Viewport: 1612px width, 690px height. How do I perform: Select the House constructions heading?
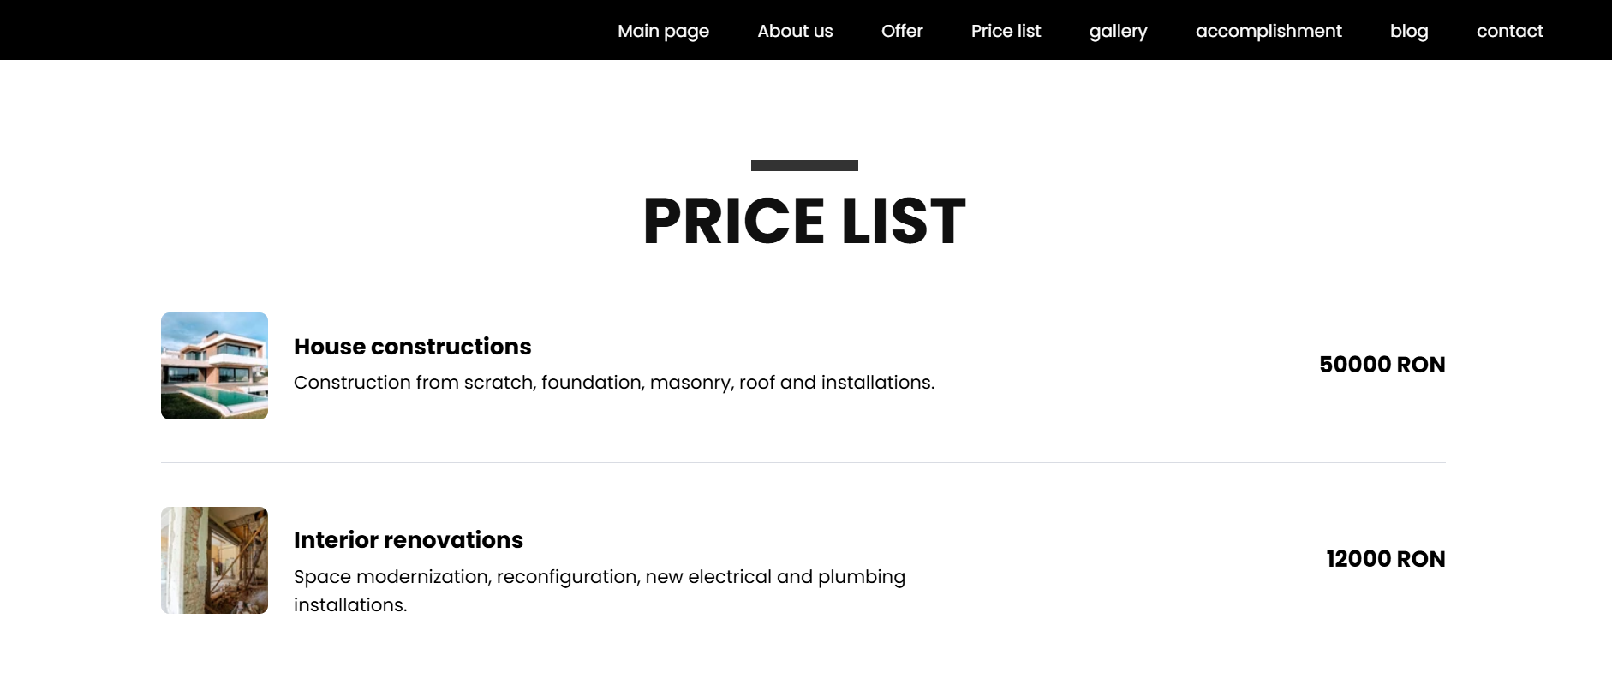point(413,347)
